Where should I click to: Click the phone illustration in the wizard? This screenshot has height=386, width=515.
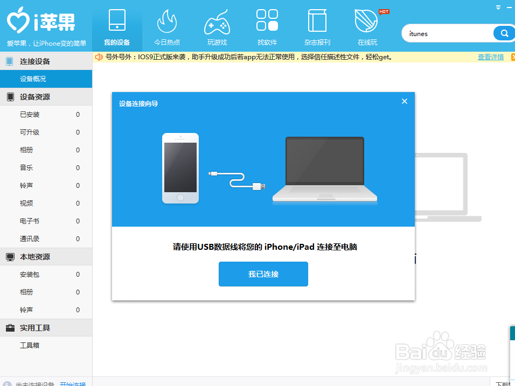(x=180, y=168)
